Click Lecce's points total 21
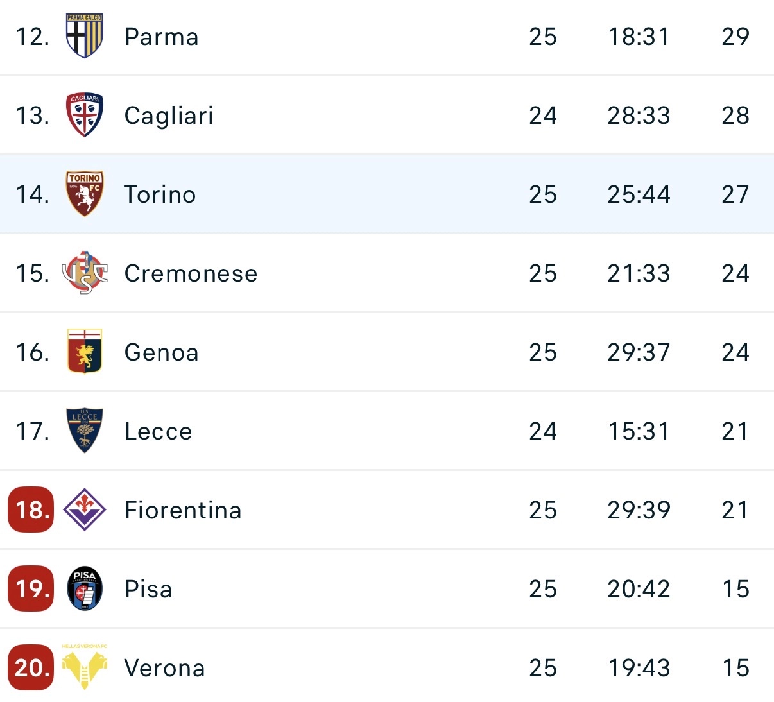Screen dimensions: 774x702 tap(735, 431)
